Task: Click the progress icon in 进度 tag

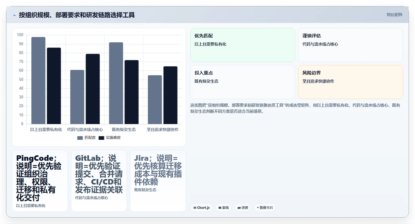Action: [239, 208]
